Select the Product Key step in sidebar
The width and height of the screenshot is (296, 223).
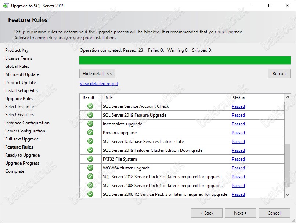(17, 50)
